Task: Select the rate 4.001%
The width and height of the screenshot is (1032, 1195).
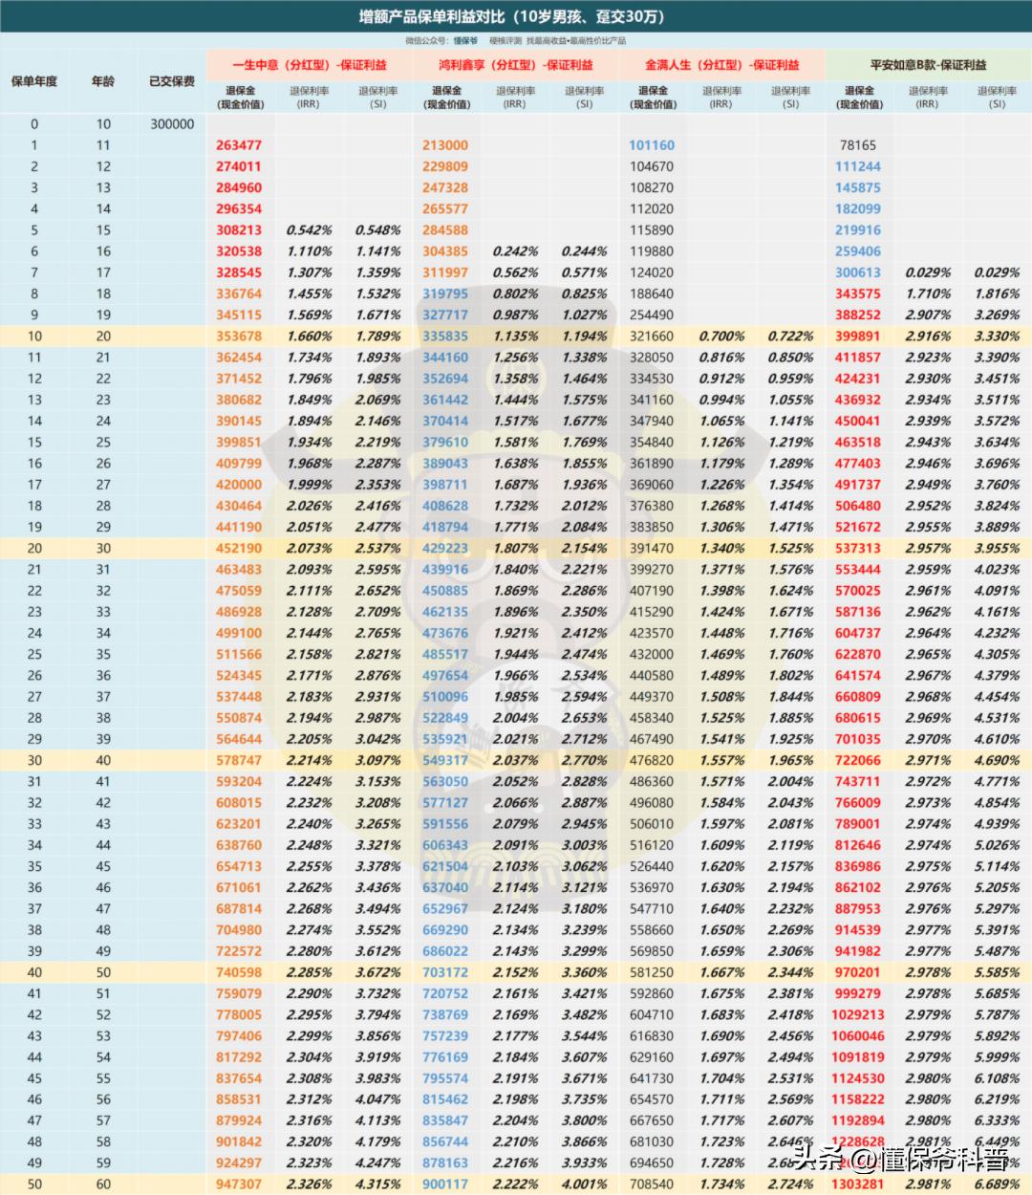Action: click(585, 1184)
